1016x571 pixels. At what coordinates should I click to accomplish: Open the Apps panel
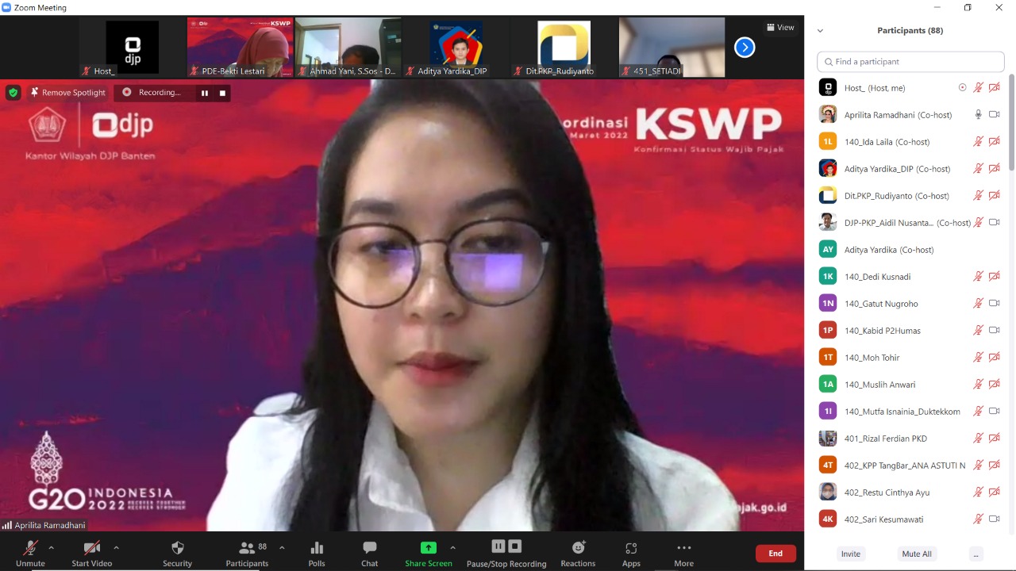(x=631, y=552)
